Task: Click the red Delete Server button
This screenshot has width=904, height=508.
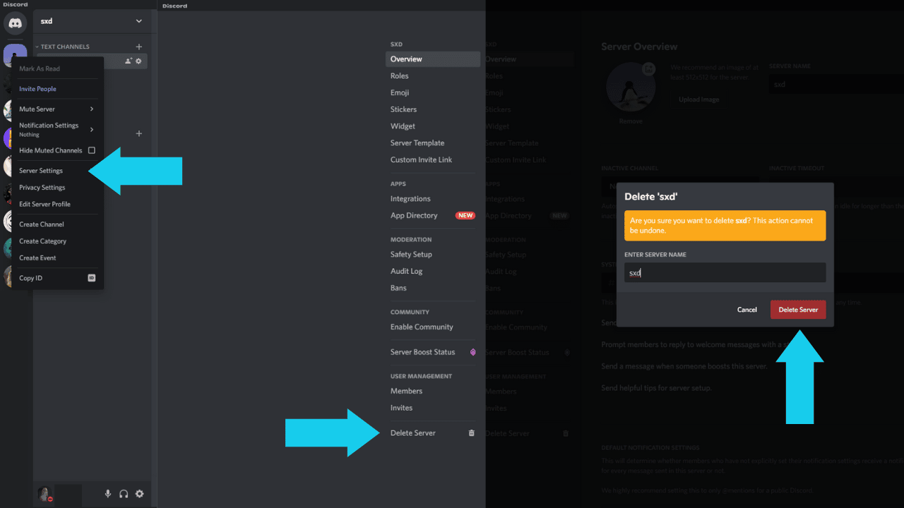Action: coord(798,309)
